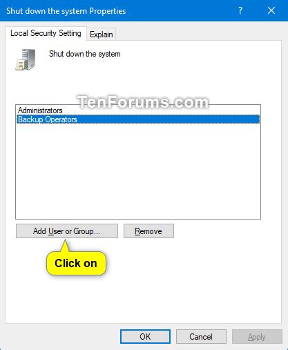Click the empty area of the user list box
Image resolution: width=288 pixels, height=350 pixels.
point(138,171)
